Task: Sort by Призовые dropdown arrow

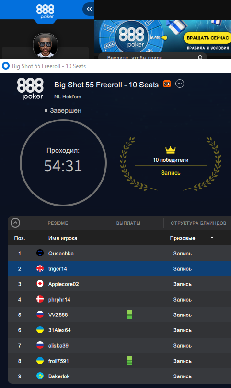Action: (x=212, y=238)
